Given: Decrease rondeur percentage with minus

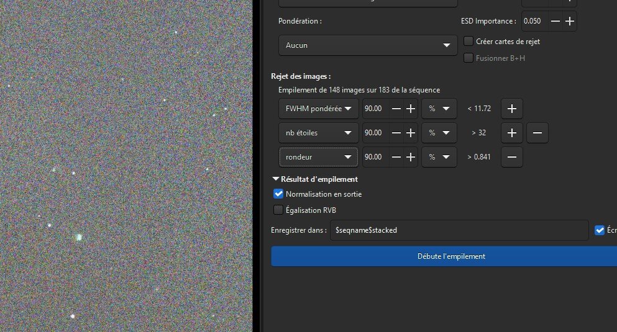Looking at the screenshot, I should pyautogui.click(x=396, y=157).
